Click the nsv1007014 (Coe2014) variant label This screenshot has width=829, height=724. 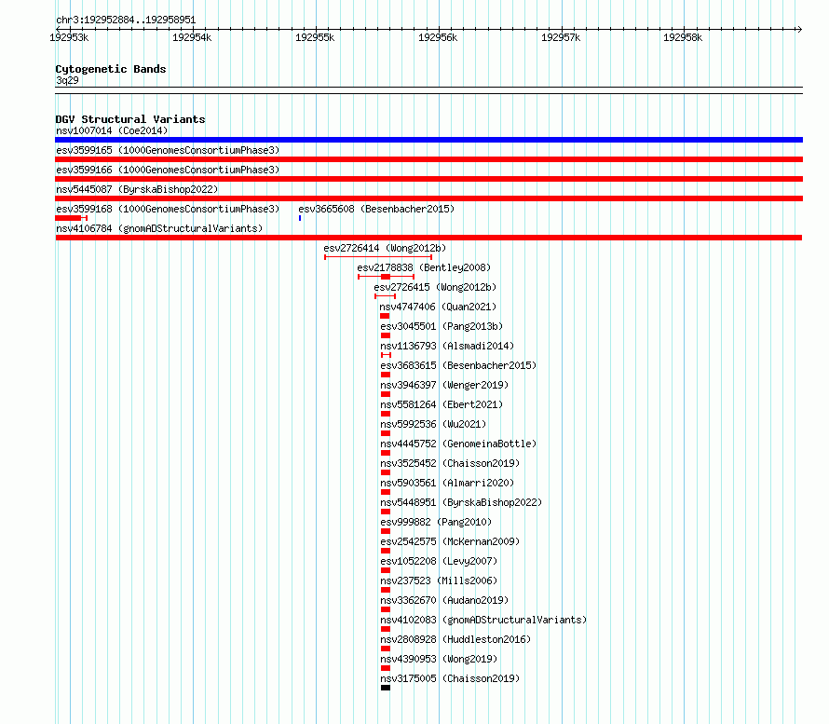click(112, 130)
